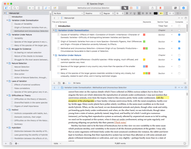Switch to Scrivenings document view mode
The width and height of the screenshot is (191, 149).
(125, 8)
